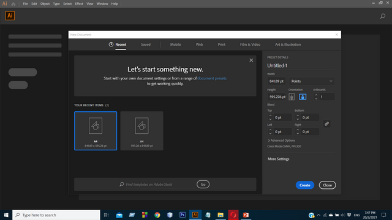Open Google Chrome from taskbar
392x220 pixels.
coord(157,215)
